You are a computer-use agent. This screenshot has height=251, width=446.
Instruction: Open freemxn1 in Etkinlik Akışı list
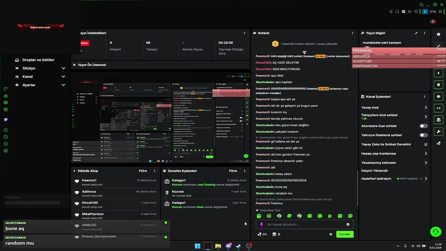click(89, 180)
